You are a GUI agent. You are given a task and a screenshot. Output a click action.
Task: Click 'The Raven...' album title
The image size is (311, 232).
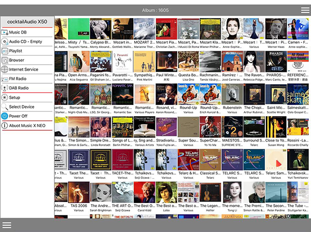[254, 75]
